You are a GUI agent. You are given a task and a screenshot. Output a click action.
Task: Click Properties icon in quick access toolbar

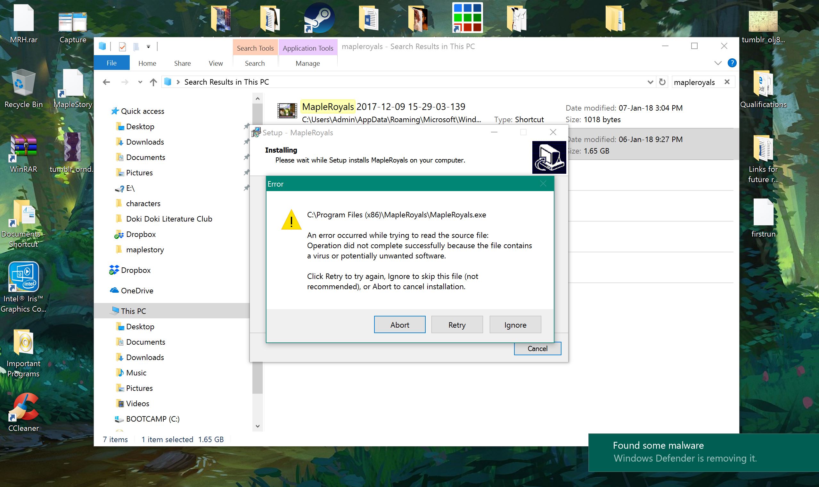point(122,46)
